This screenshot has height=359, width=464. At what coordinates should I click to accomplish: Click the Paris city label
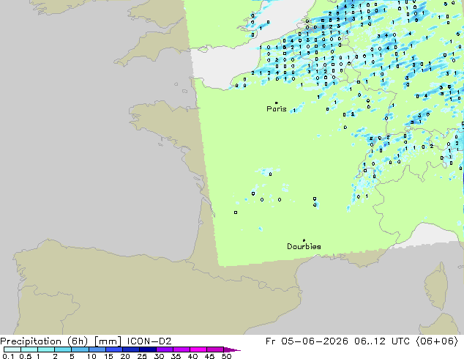(x=277, y=108)
